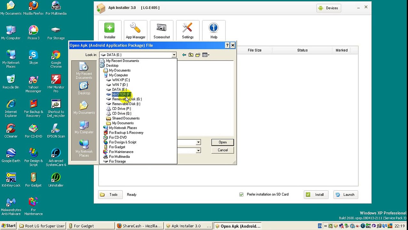
Task: Open the View Menu button
Action: coord(206,55)
